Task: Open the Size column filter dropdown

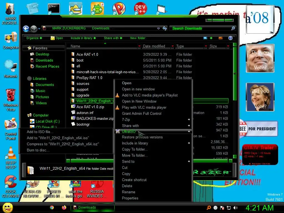Action: [228, 46]
